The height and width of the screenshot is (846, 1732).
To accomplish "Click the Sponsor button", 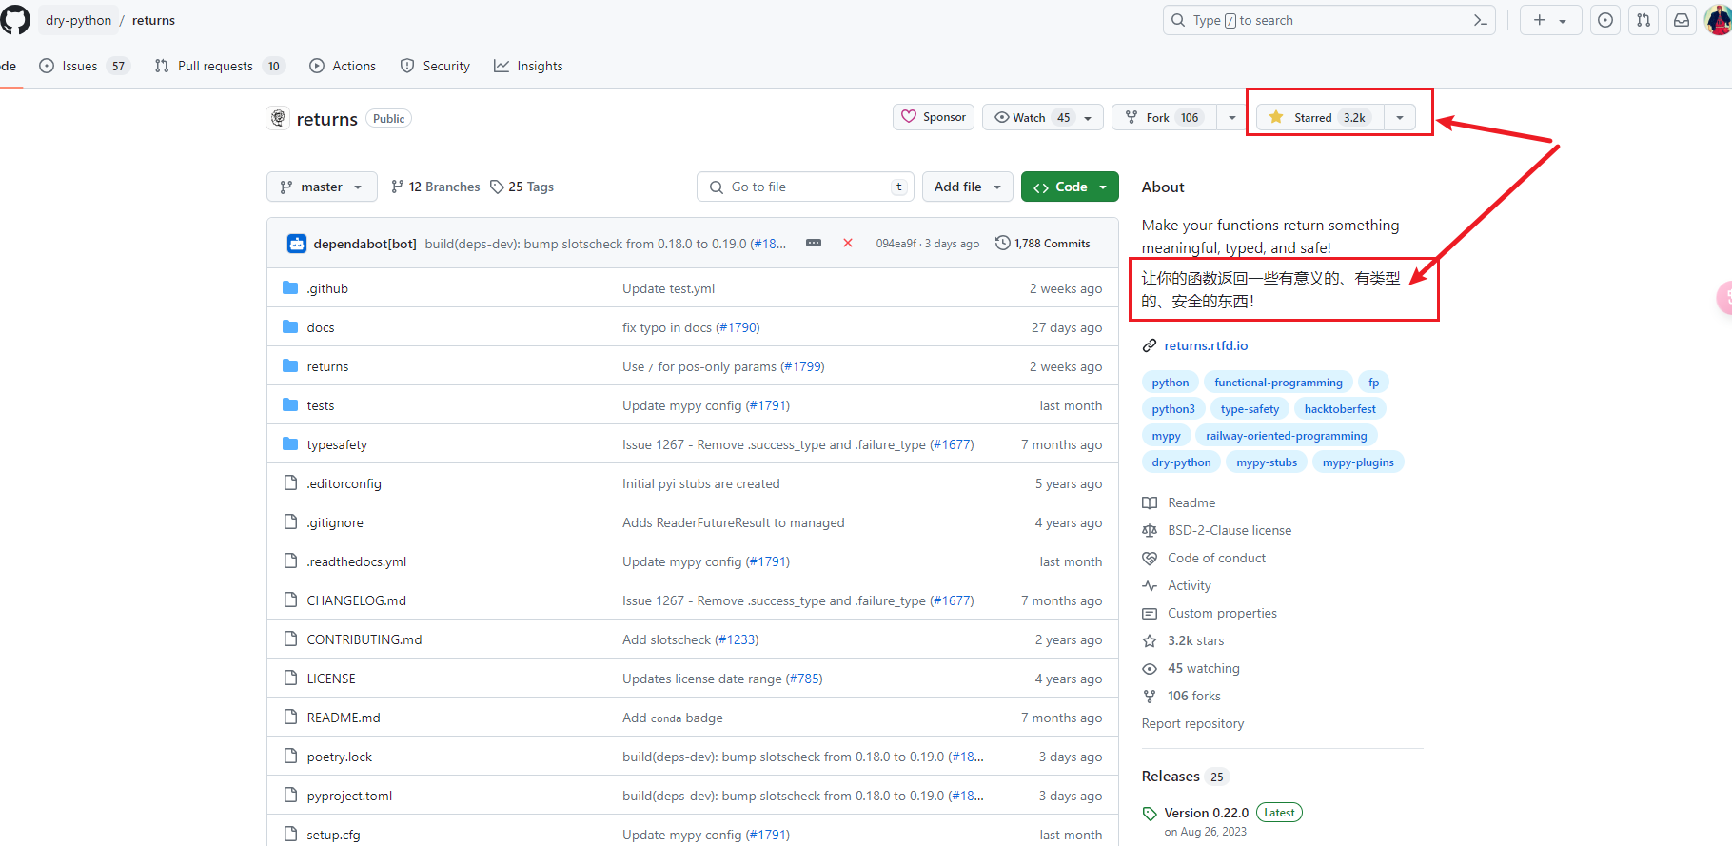I will pyautogui.click(x=934, y=117).
